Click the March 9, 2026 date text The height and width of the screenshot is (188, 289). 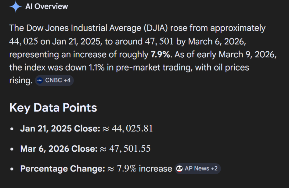[247, 54]
